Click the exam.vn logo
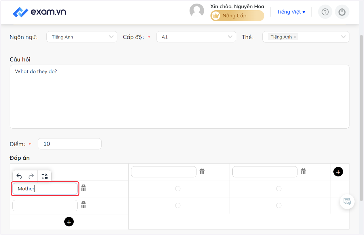 (x=39, y=12)
